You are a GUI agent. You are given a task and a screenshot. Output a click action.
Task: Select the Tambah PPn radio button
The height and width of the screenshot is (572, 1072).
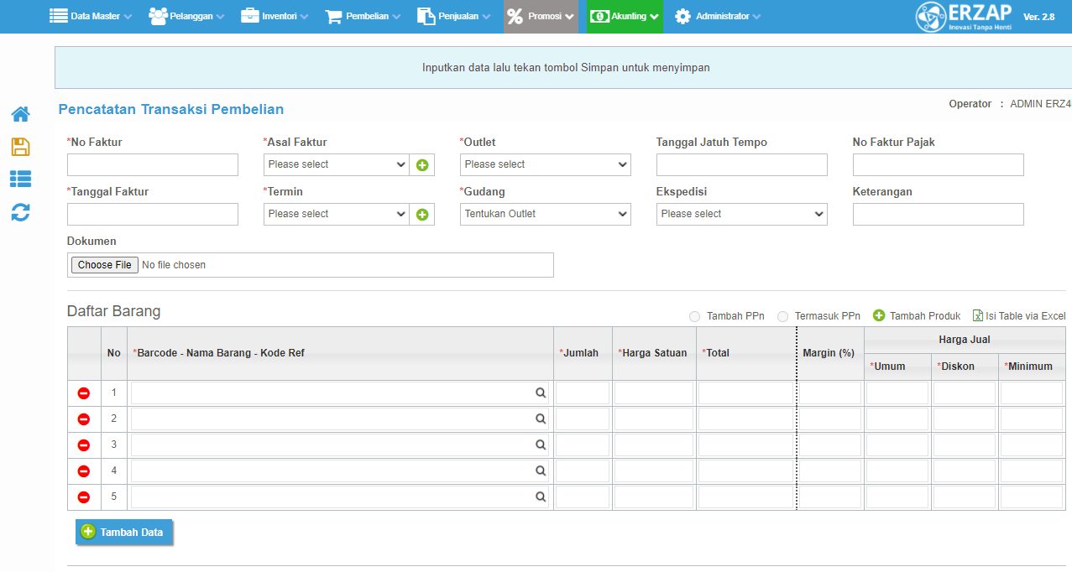694,316
